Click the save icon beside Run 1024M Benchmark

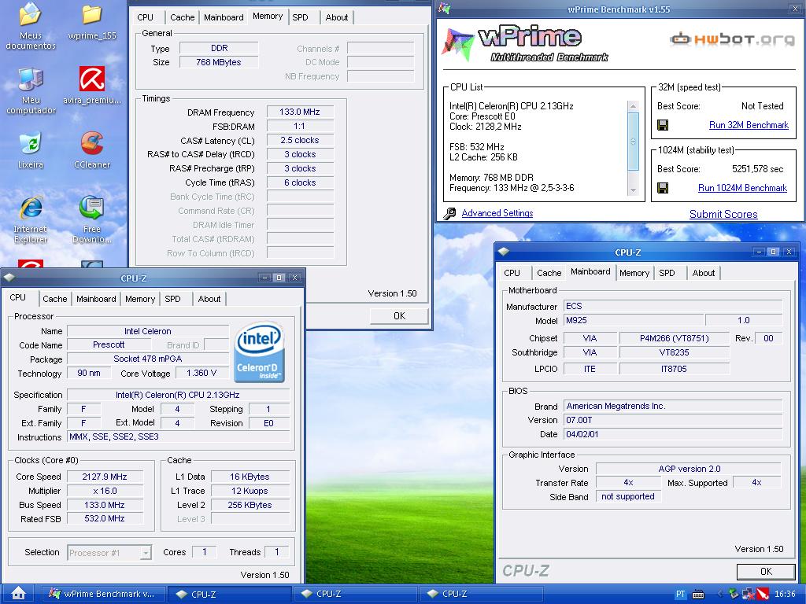click(663, 188)
